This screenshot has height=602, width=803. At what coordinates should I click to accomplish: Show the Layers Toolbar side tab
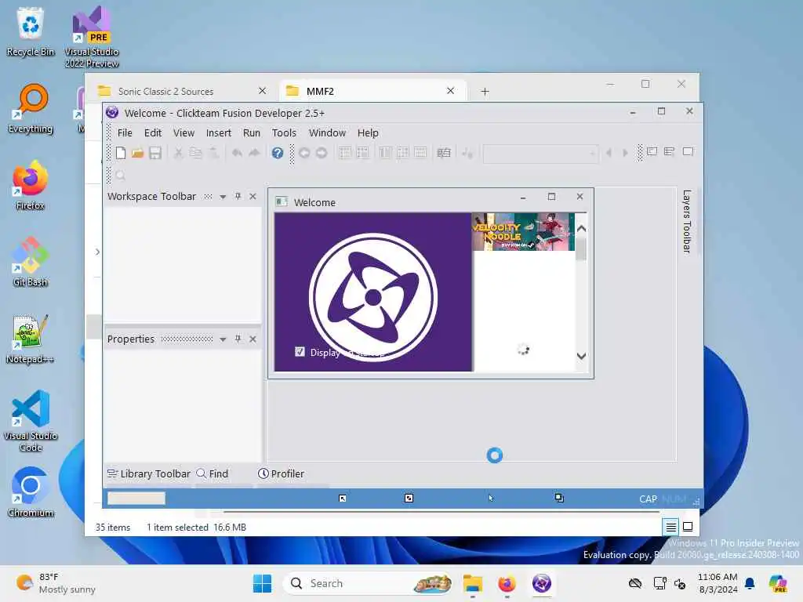click(x=687, y=221)
